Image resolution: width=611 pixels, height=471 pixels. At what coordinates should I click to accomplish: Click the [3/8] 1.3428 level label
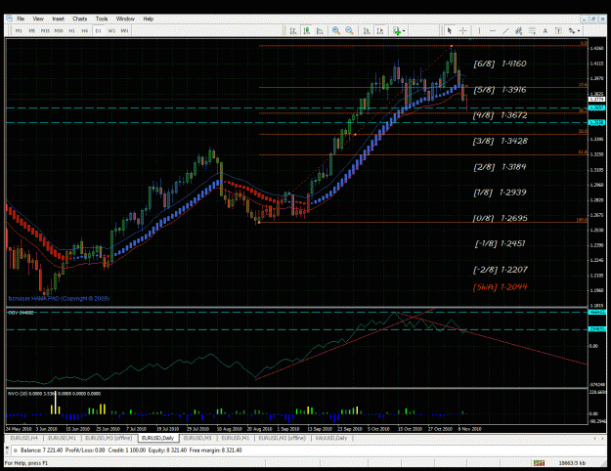click(x=500, y=141)
